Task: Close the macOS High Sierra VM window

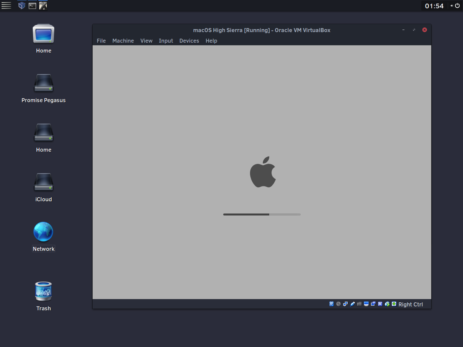Action: [424, 30]
